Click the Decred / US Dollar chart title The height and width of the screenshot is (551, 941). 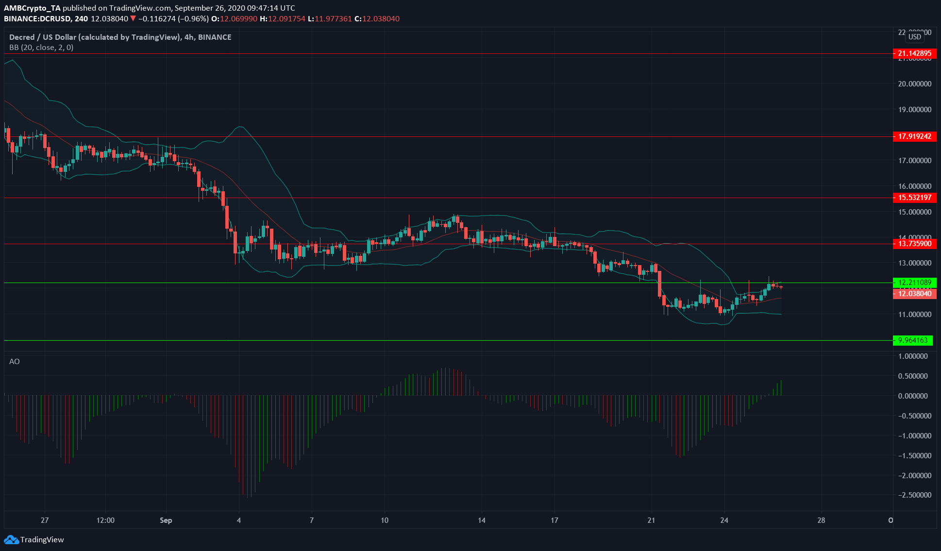point(120,37)
